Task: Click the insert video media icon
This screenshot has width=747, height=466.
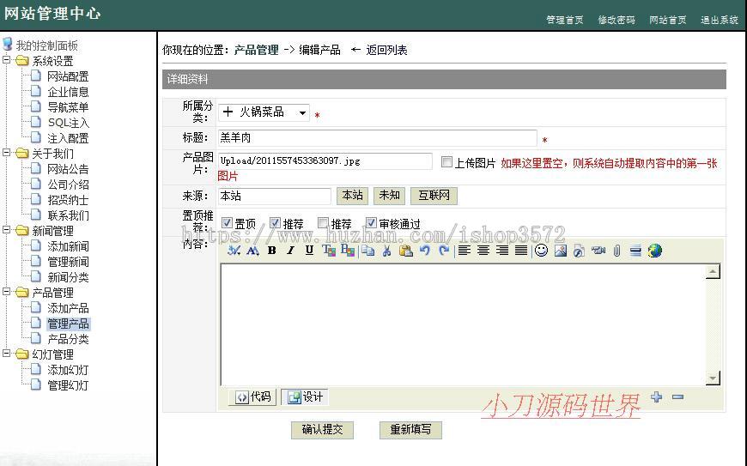Action: tap(598, 251)
